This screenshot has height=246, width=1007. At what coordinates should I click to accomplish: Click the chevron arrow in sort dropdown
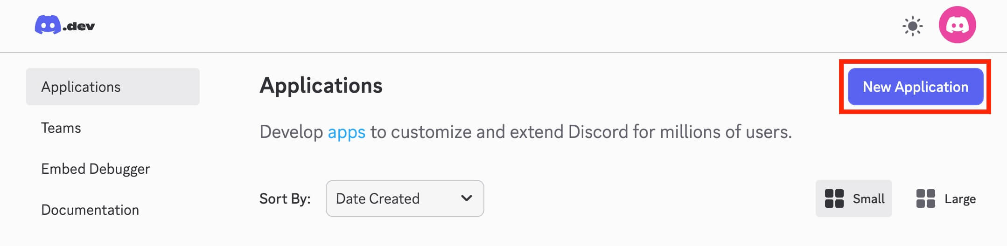pos(466,198)
